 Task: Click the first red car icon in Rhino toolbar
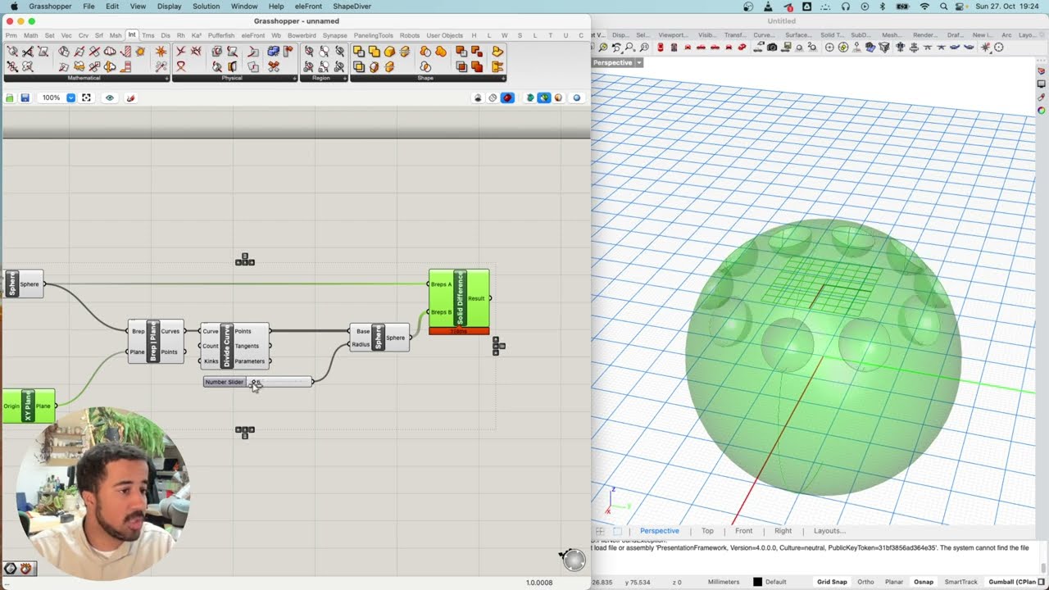(x=661, y=48)
